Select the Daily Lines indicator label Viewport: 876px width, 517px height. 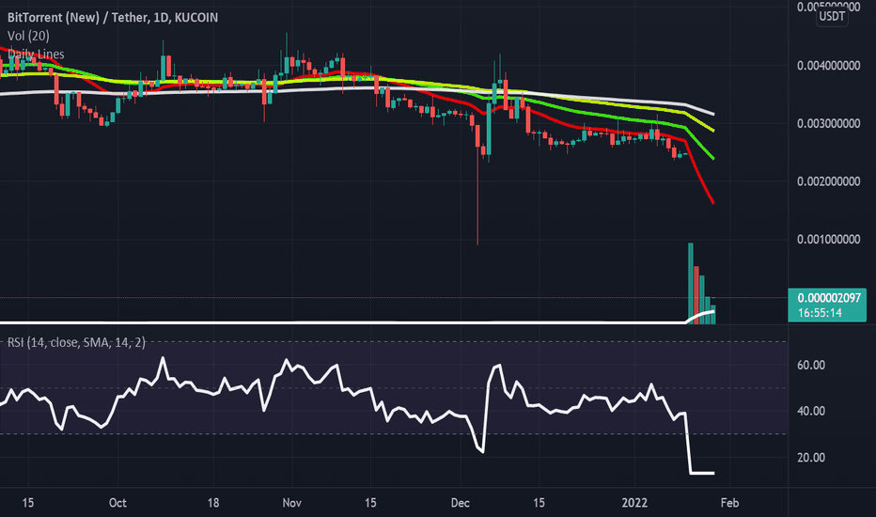(36, 55)
